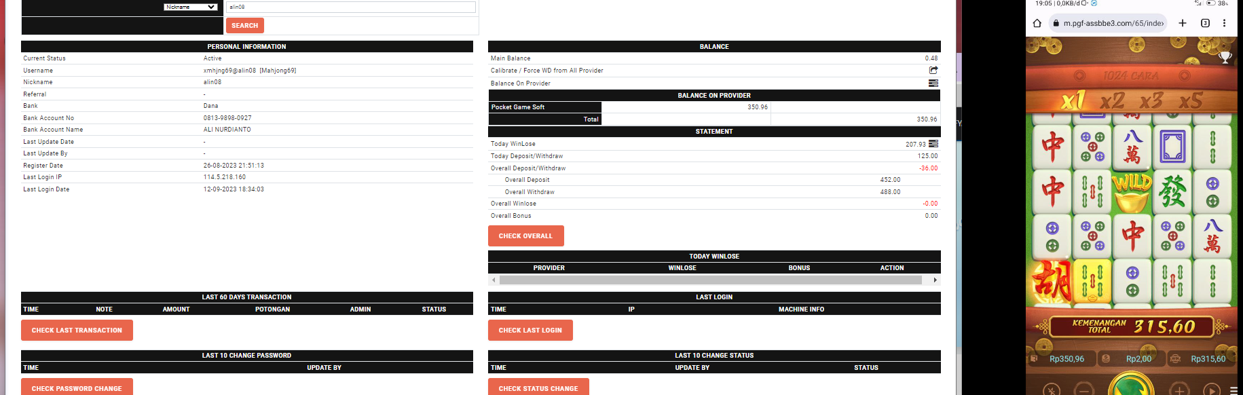The width and height of the screenshot is (1243, 395).
Task: Open the game hamburger menu icon
Action: click(1233, 390)
